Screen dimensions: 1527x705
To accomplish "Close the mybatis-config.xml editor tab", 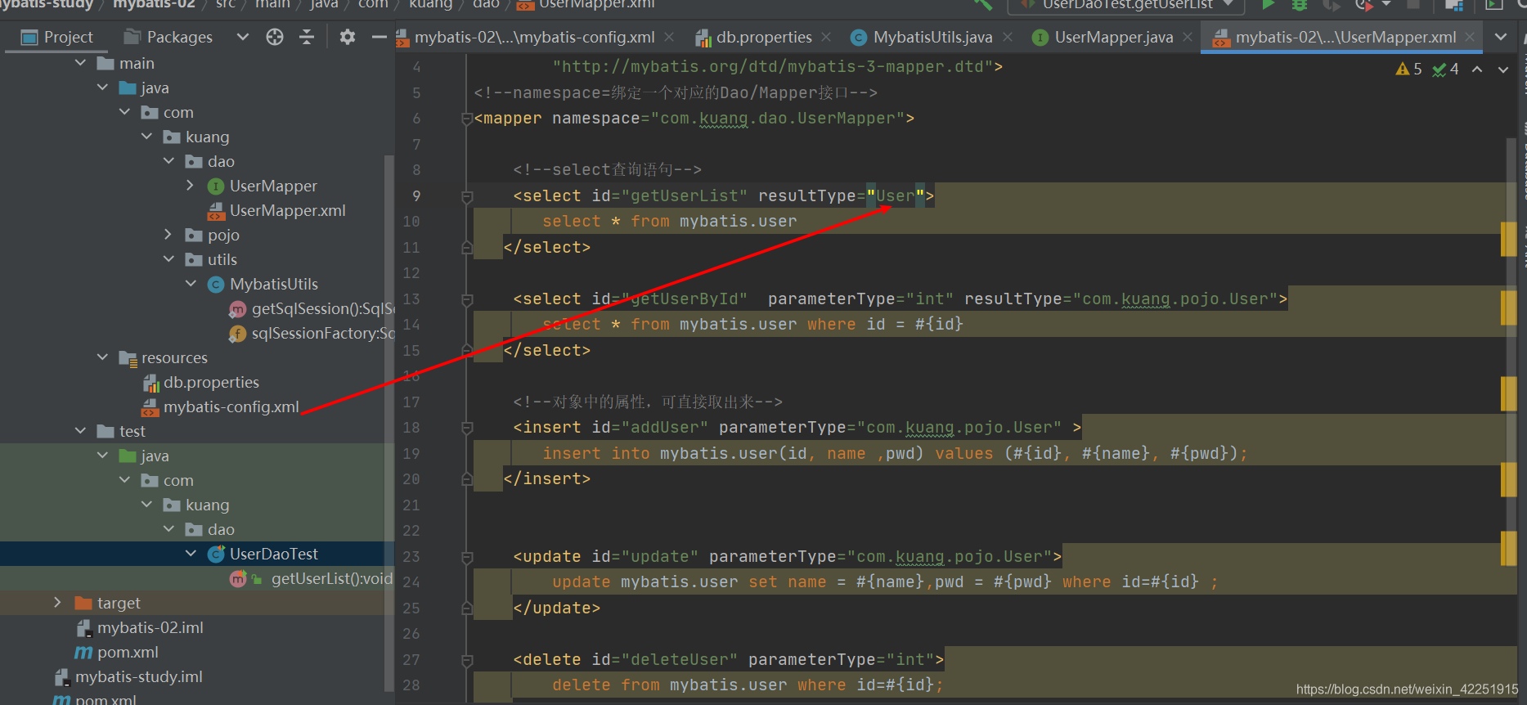I will tap(669, 37).
